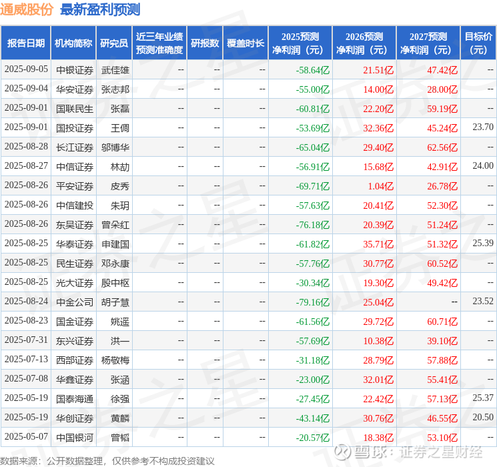
Task: Click the 2027预测净利润 column header
Action: 428,43
